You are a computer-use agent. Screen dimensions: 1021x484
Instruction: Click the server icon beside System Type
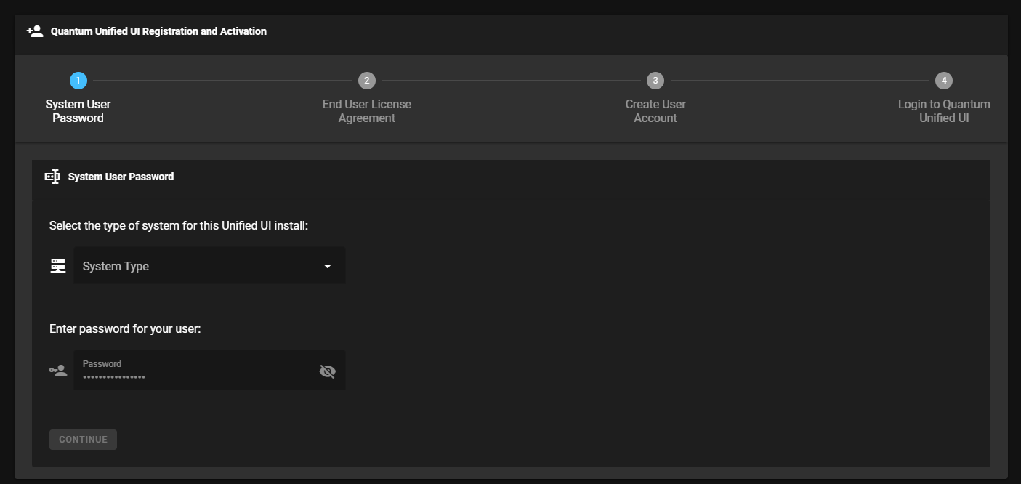tap(58, 266)
